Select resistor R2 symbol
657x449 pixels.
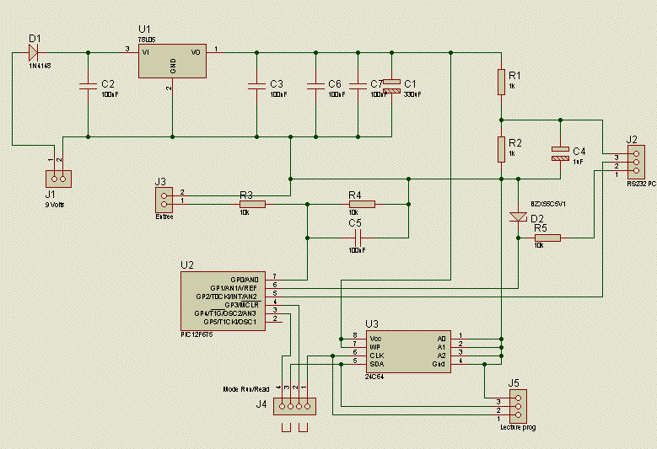pyautogui.click(x=502, y=149)
